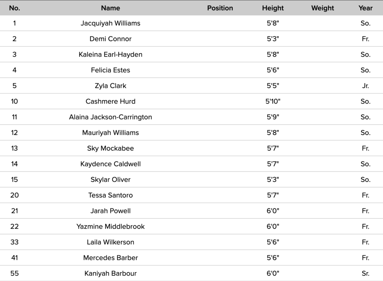Select Tessa Santoro's name

[110, 195]
